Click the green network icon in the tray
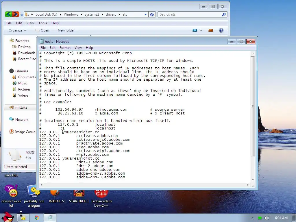The image size is (296, 222). click(x=260, y=218)
